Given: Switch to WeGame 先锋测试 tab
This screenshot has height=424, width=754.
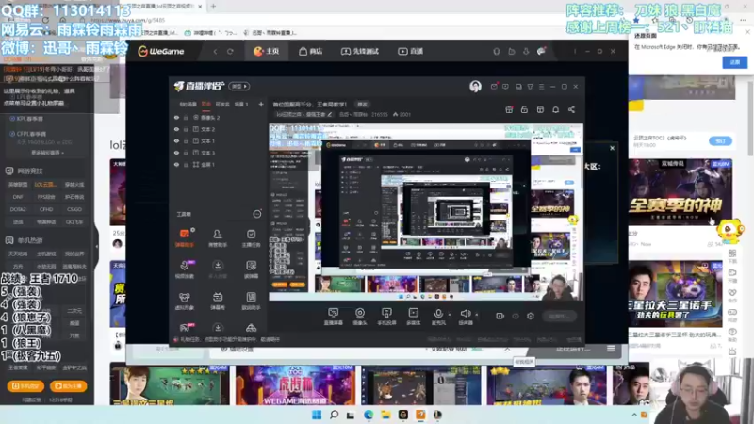Looking at the screenshot, I should [x=360, y=51].
